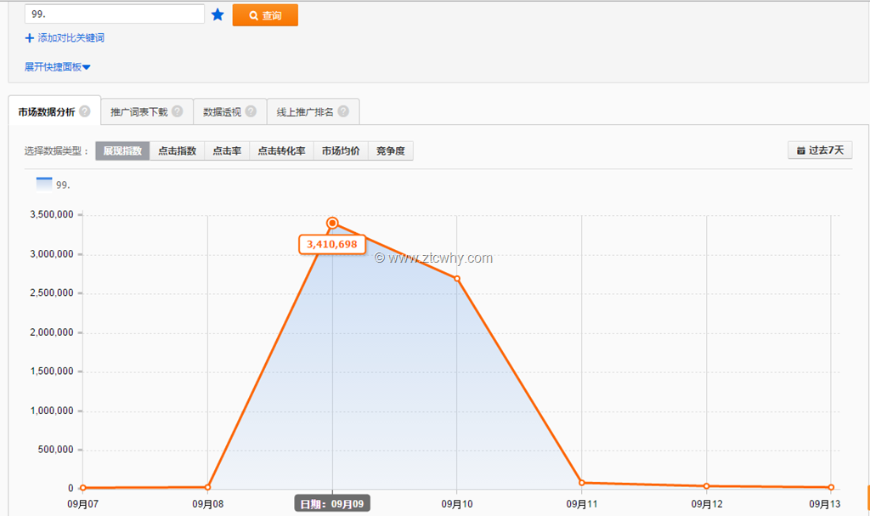Image resolution: width=870 pixels, height=516 pixels.
Task: Switch to the 推广词表下载 tab
Action: click(x=138, y=111)
